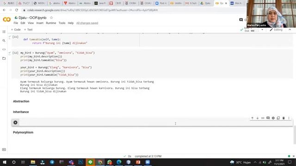This screenshot has width=296, height=166.
Task: Open the Edit menu
Action: [x=23, y=23]
